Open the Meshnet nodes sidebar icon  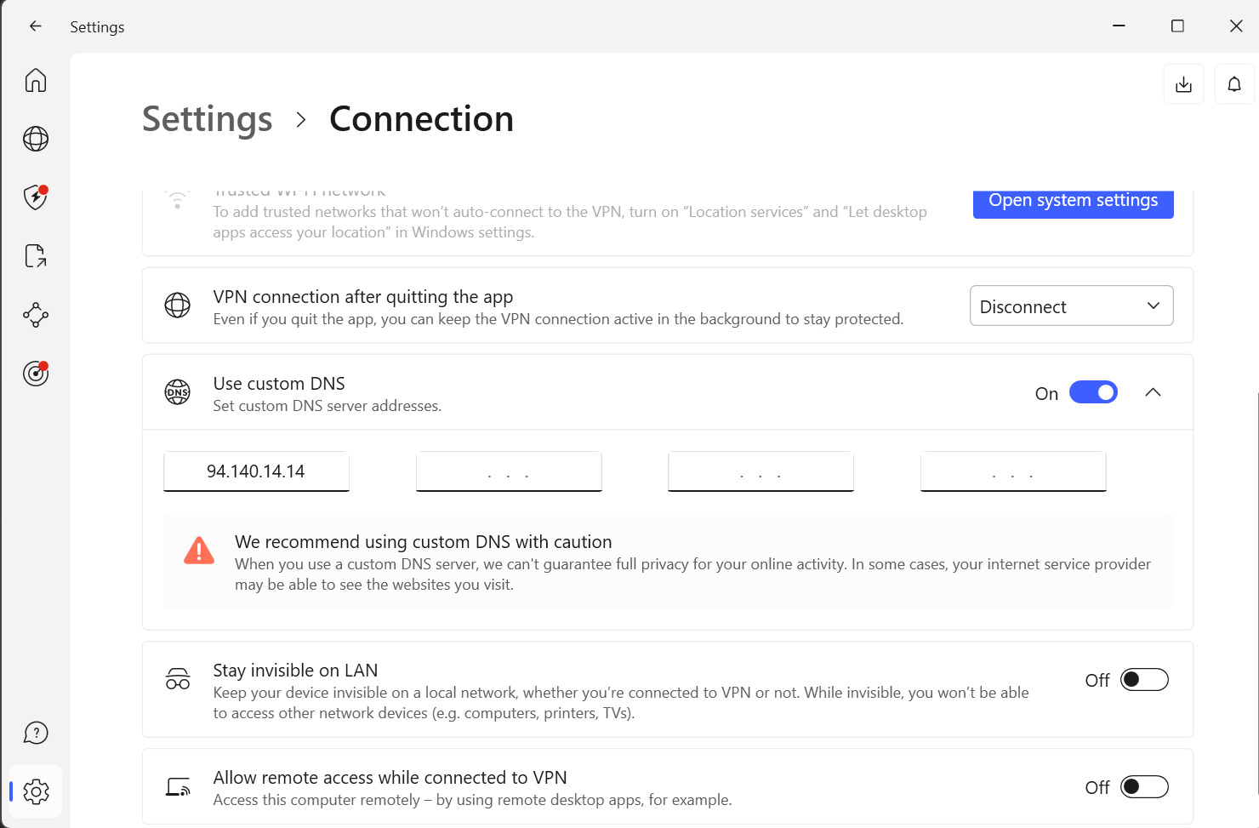36,315
